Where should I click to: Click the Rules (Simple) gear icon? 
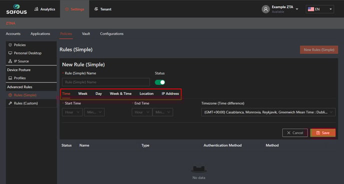coord(10,95)
